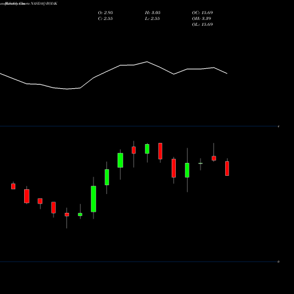
Task: Click the tiny green doji candle
Action: pos(201,163)
